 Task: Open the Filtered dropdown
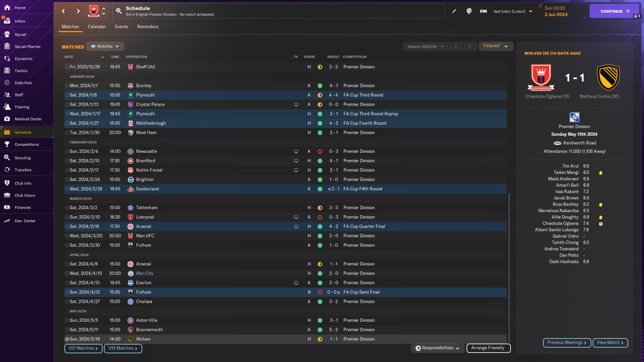[496, 46]
